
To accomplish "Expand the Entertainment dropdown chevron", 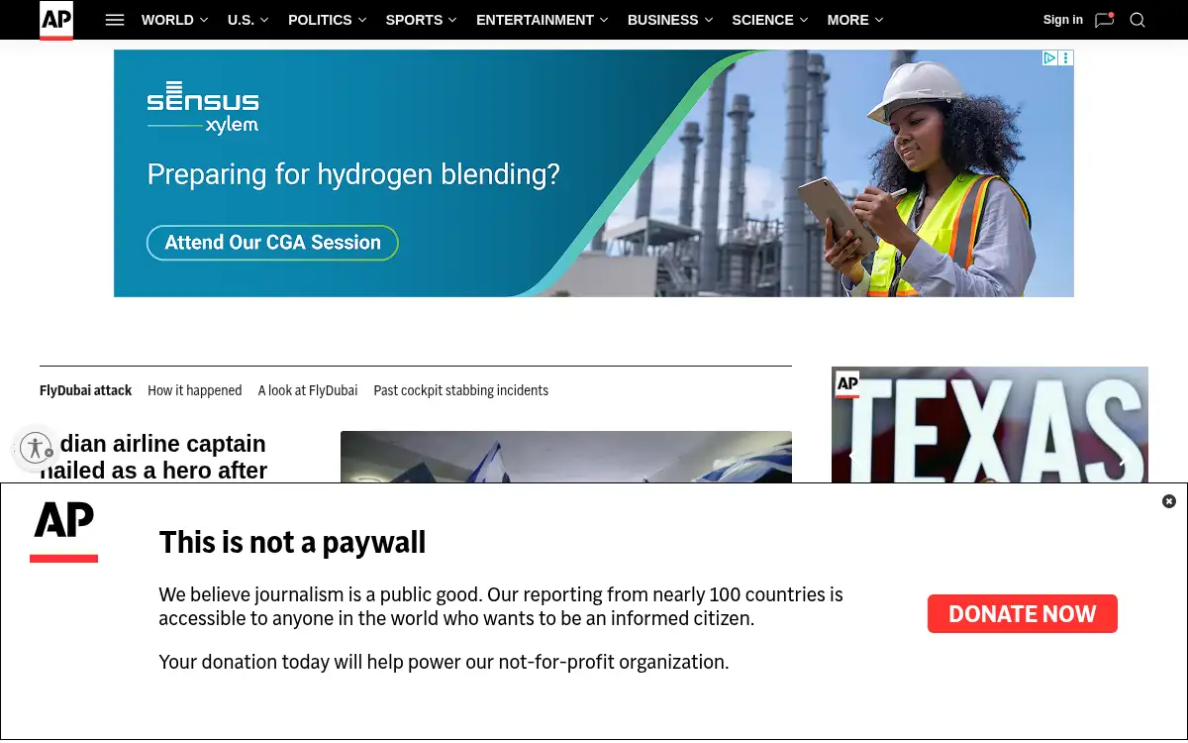I will (x=604, y=20).
